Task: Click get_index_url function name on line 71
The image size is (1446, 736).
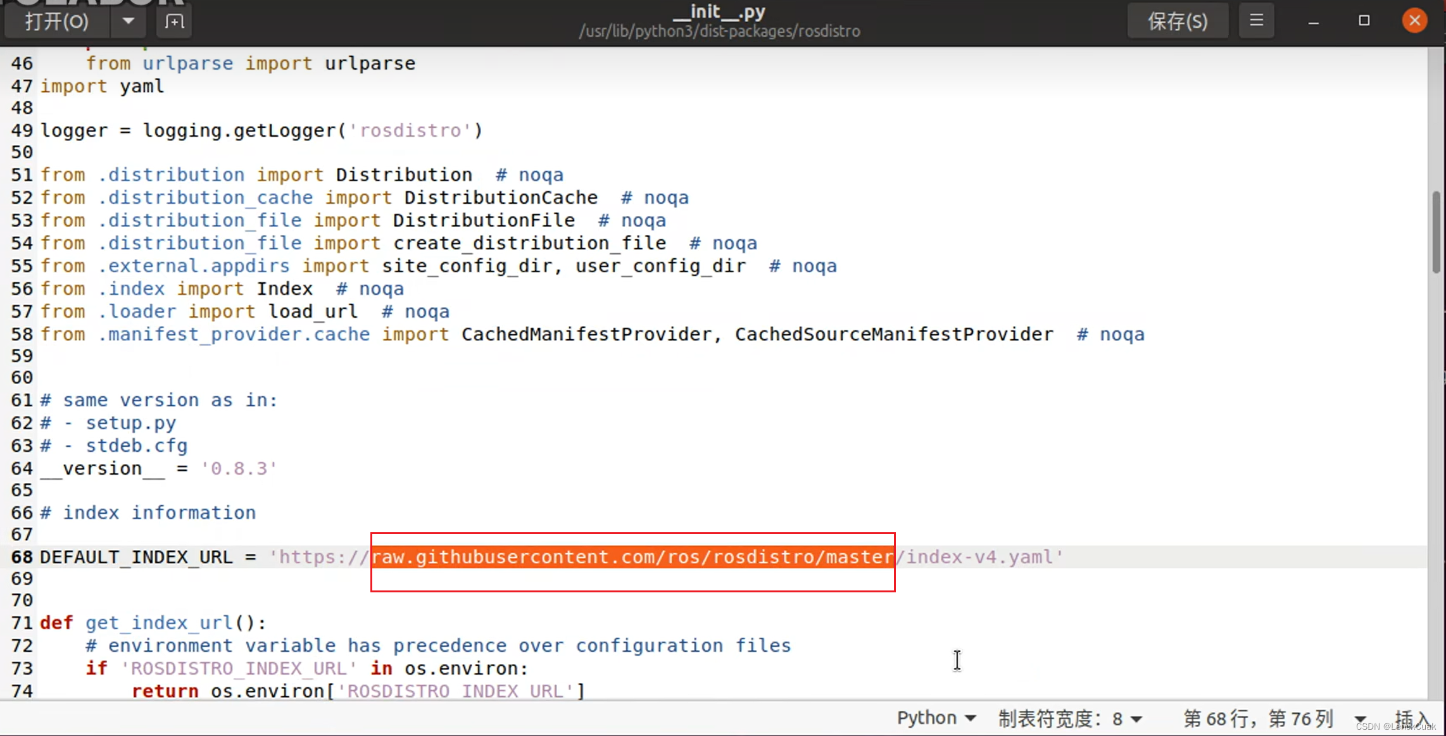Action: (x=160, y=623)
